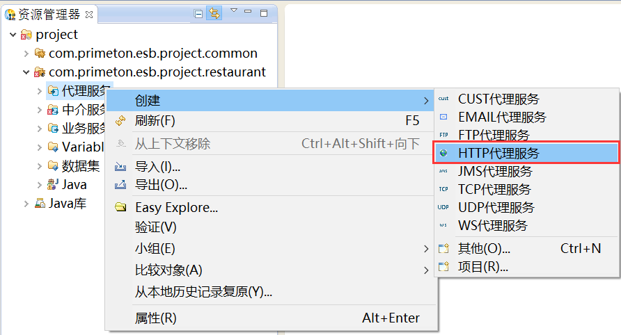The width and height of the screenshot is (621, 335).
Task: Open 属性(R) properties entry
Action: coord(271,318)
